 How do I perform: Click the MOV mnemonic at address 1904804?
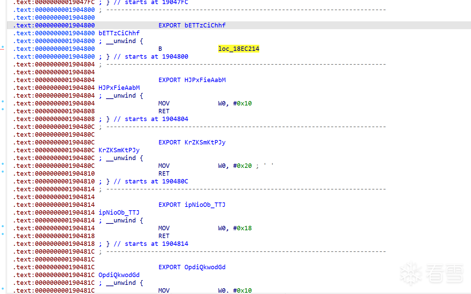coord(164,103)
